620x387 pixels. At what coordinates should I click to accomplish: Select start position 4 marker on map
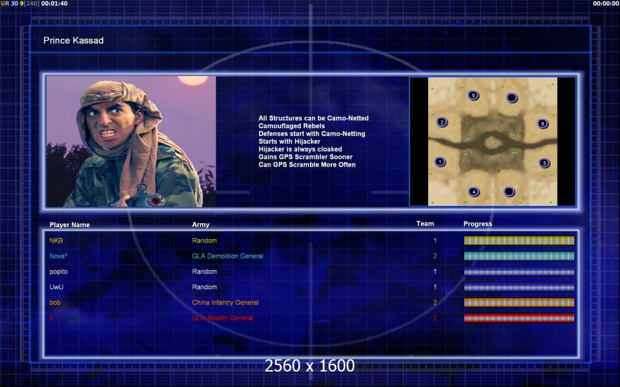tap(474, 192)
